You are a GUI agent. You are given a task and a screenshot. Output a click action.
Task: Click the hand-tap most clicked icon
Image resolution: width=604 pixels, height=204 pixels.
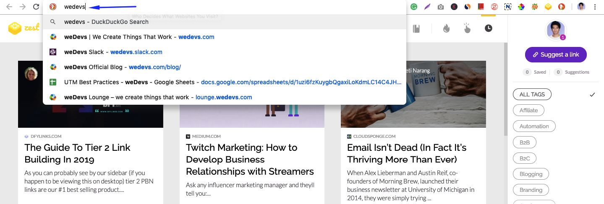pos(467,28)
